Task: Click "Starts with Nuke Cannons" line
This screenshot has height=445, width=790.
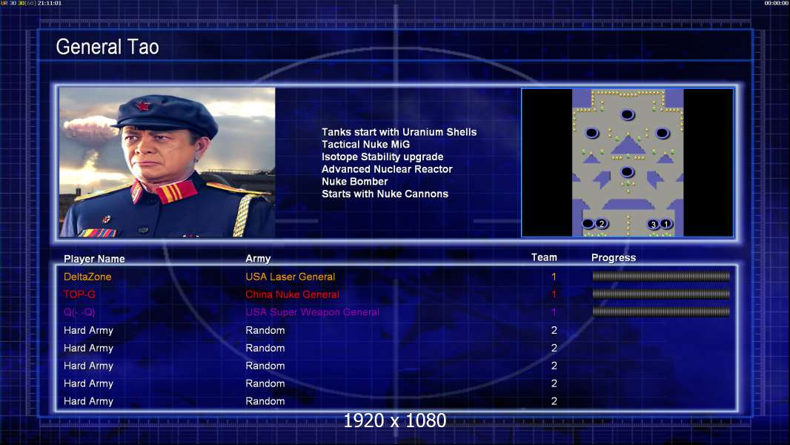Action: coord(385,194)
